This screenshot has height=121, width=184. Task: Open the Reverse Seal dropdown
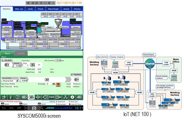click(x=10, y=81)
